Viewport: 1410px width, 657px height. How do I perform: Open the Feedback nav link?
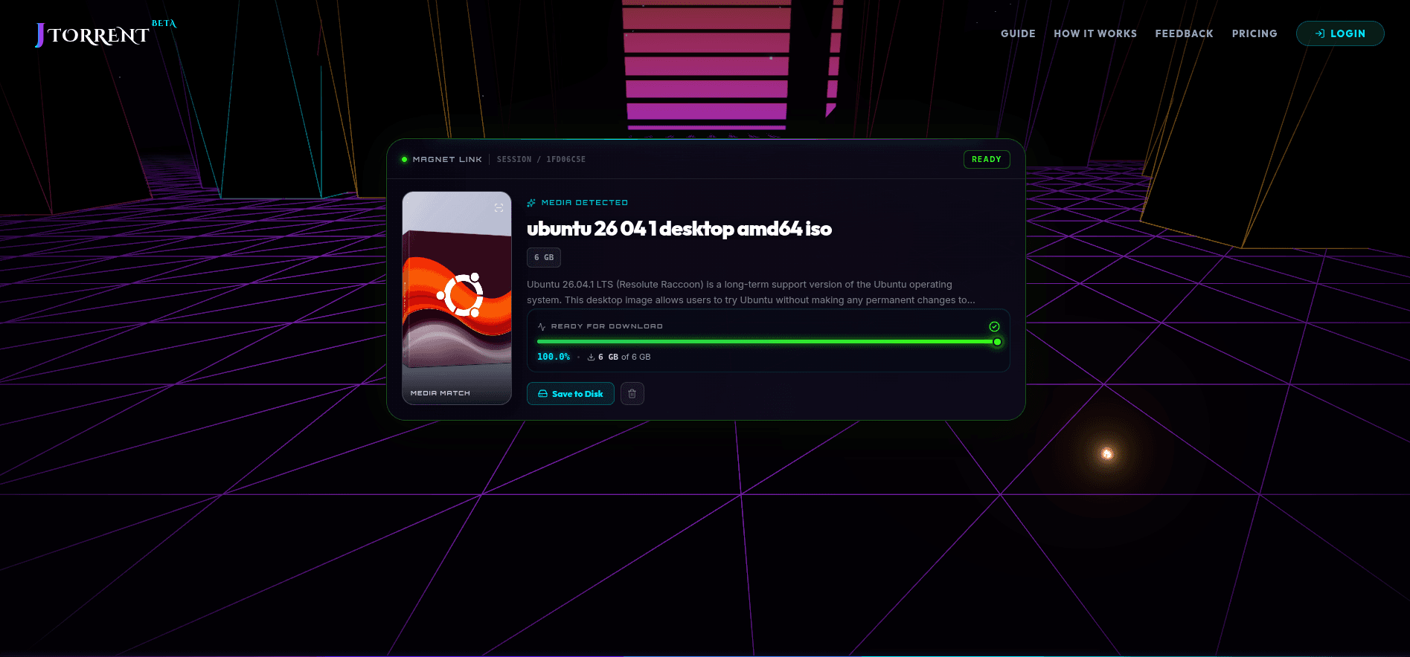(1184, 33)
